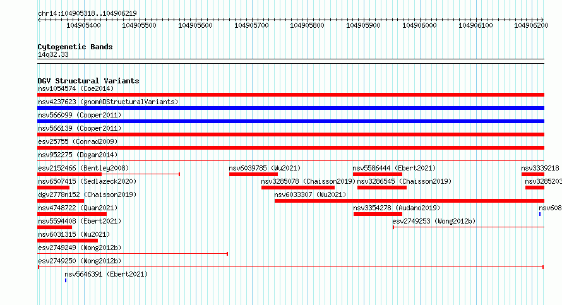Click the nsv3339218 label

pos(540,168)
